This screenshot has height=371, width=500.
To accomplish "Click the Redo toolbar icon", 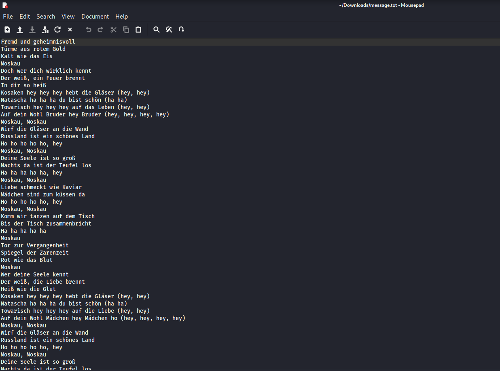I will 101,30.
